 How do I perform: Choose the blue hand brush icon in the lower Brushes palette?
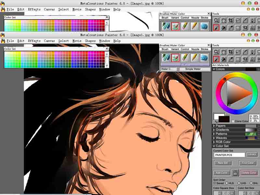pyautogui.click(x=204, y=58)
